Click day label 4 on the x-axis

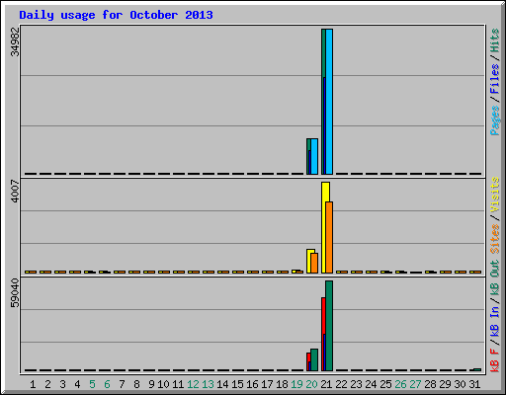click(x=77, y=384)
